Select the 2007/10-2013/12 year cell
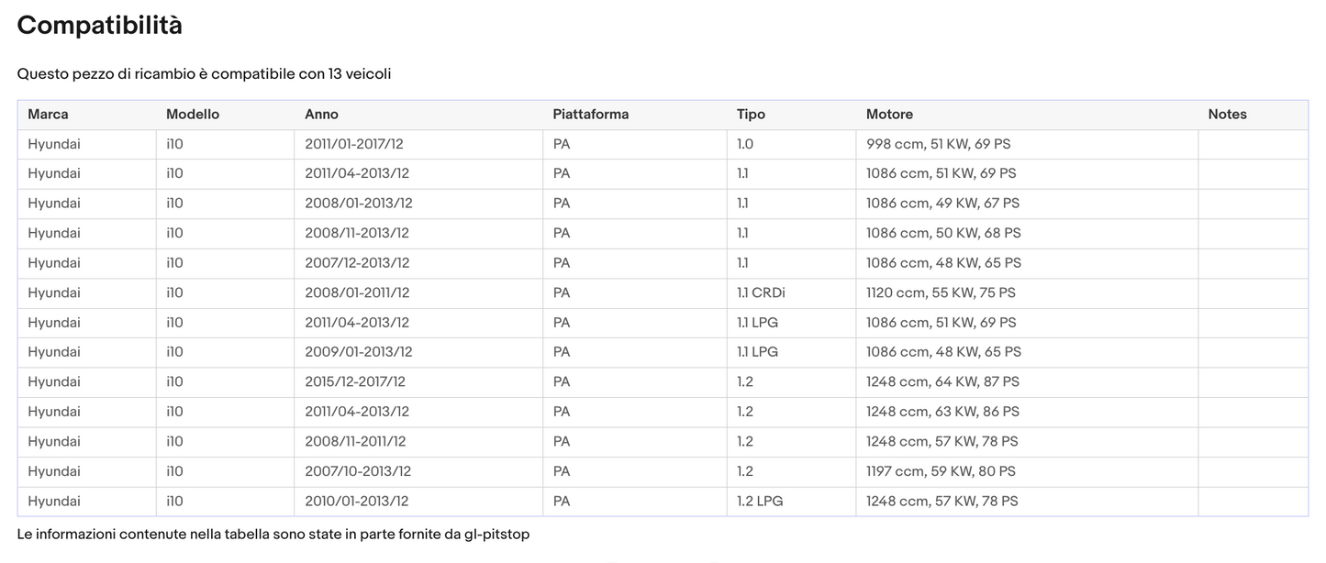This screenshot has height=563, width=1326. tap(358, 471)
